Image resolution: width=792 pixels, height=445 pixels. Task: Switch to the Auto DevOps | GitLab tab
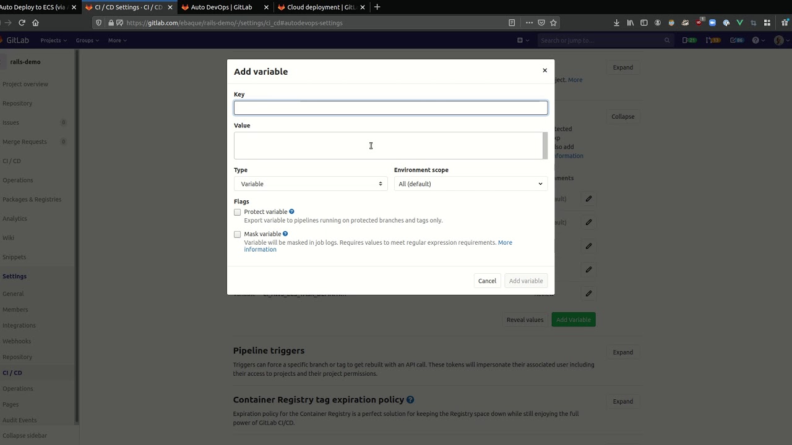[x=222, y=7]
